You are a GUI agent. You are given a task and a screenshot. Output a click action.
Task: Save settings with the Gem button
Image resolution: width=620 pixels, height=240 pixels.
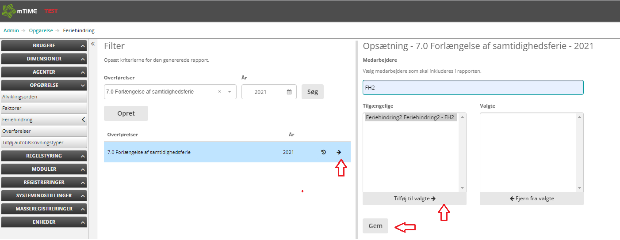point(375,226)
